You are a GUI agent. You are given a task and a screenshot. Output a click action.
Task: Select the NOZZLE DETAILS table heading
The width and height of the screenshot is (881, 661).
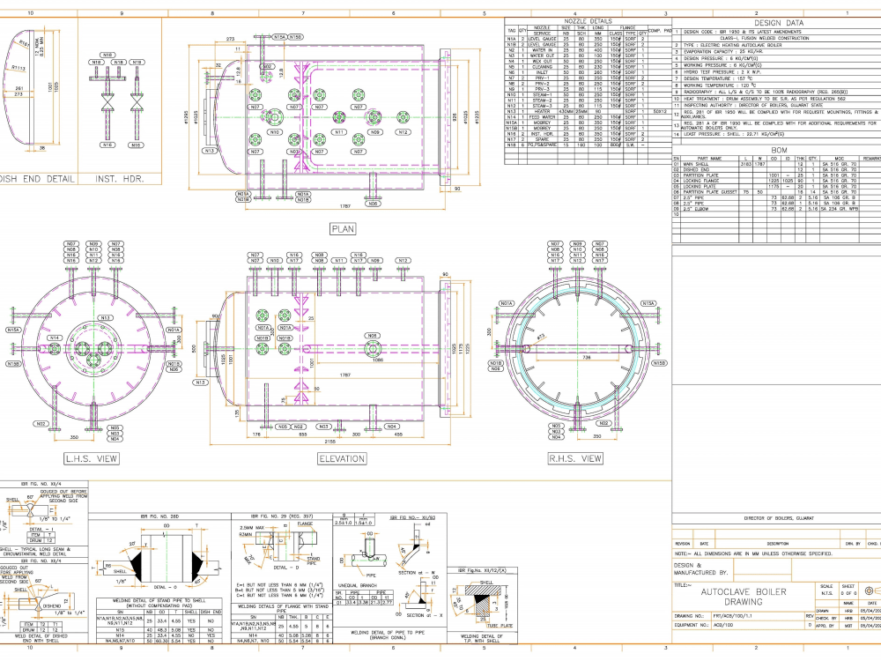tap(589, 21)
